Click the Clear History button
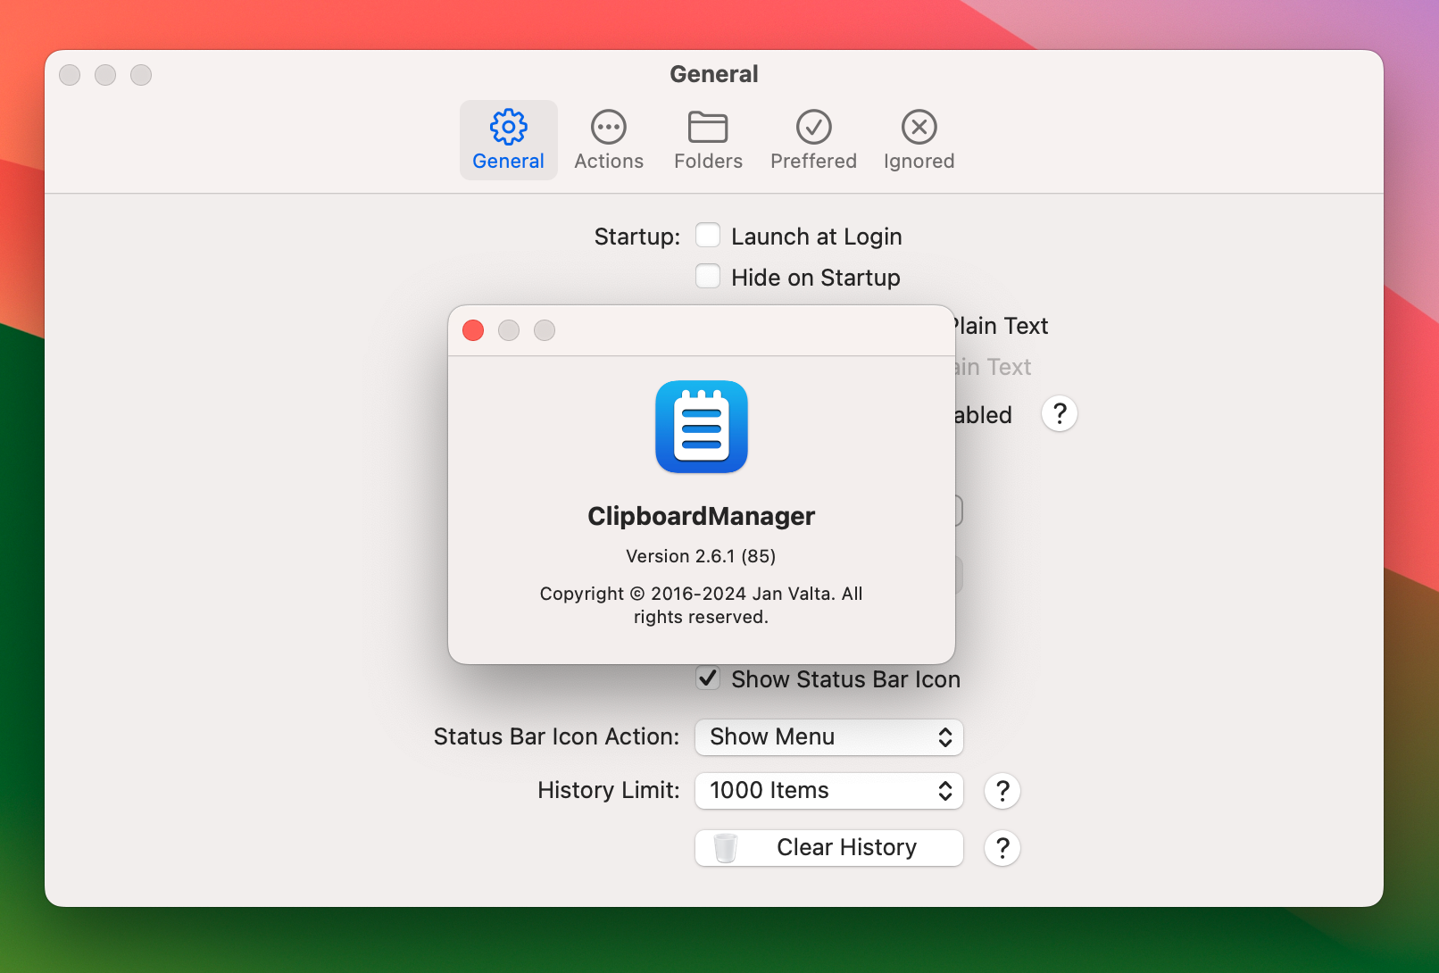This screenshot has height=973, width=1439. (829, 848)
